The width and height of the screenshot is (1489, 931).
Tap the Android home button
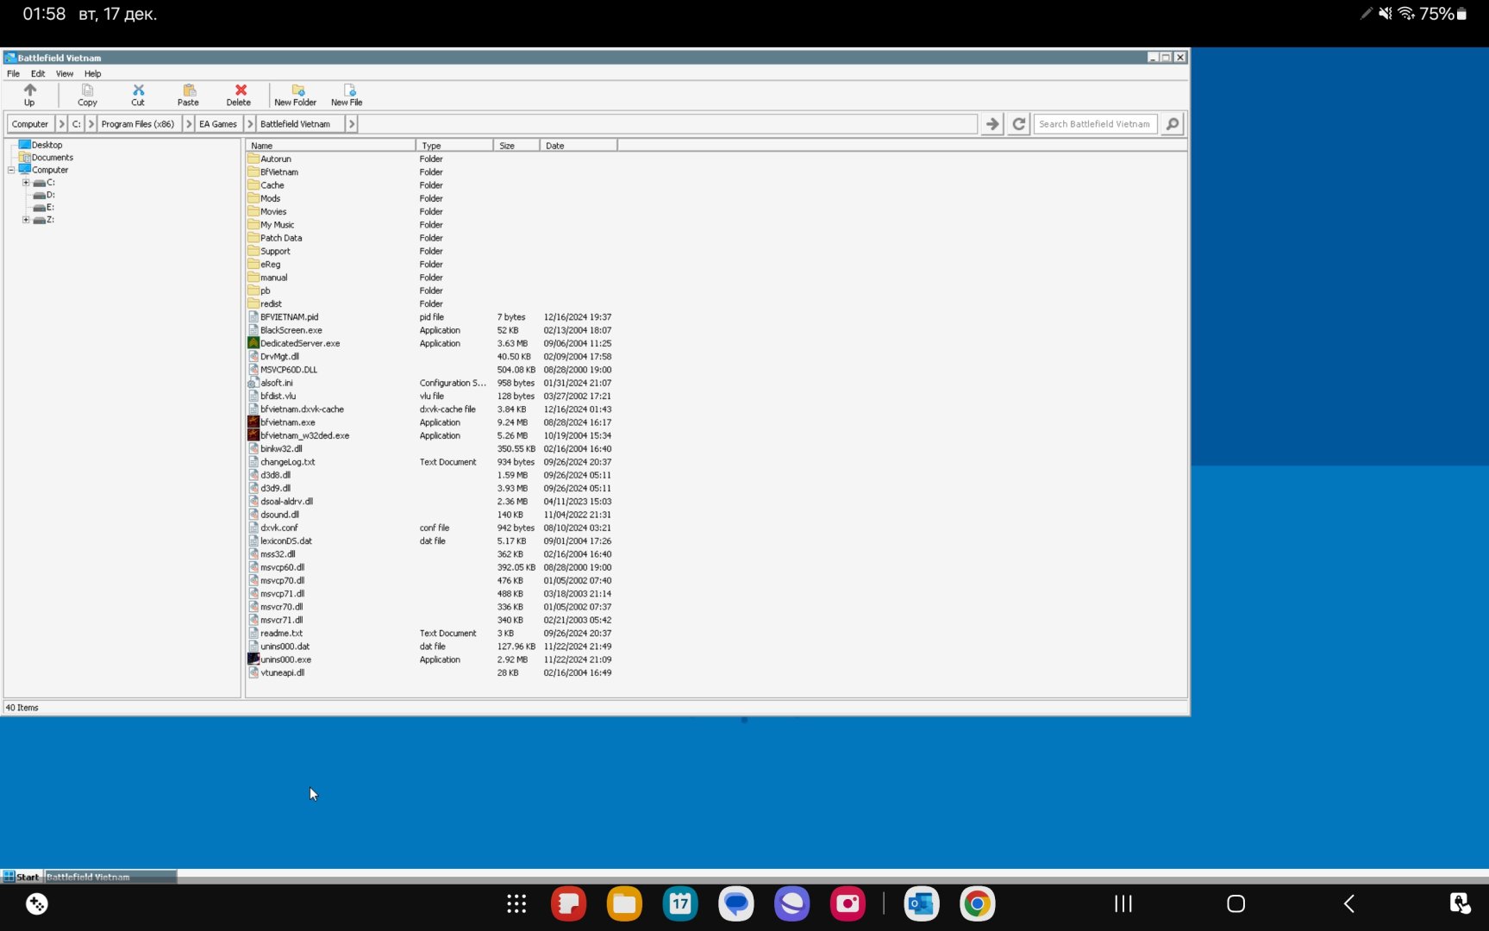1236,903
